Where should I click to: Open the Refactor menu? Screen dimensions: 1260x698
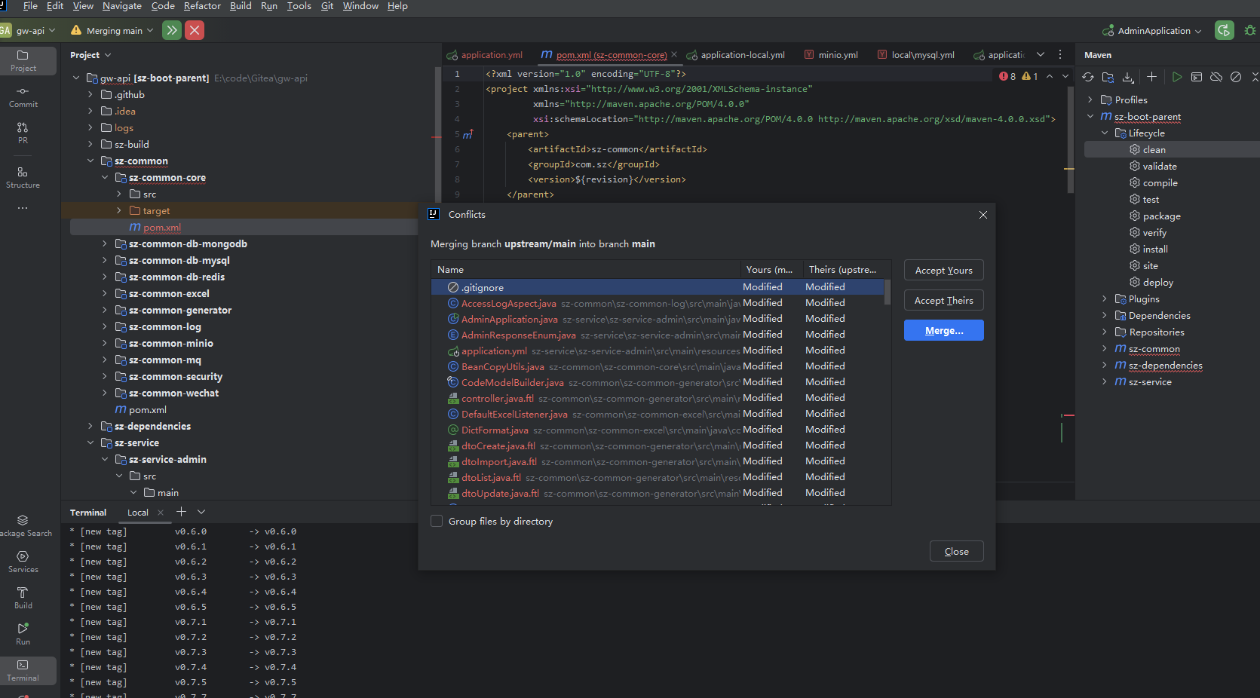tap(202, 6)
